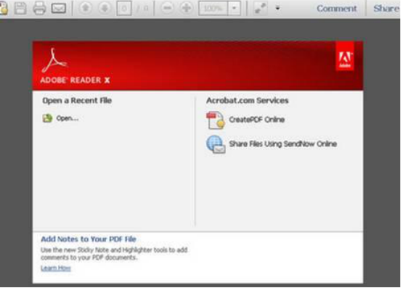Click the page number input box
This screenshot has width=403, height=288.
(124, 8)
